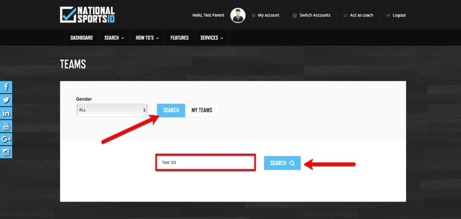Open the Gender dropdown set to ALL
Image resolution: width=461 pixels, height=219 pixels.
(x=112, y=110)
